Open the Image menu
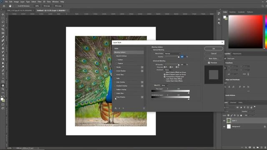 [x=16, y=2]
